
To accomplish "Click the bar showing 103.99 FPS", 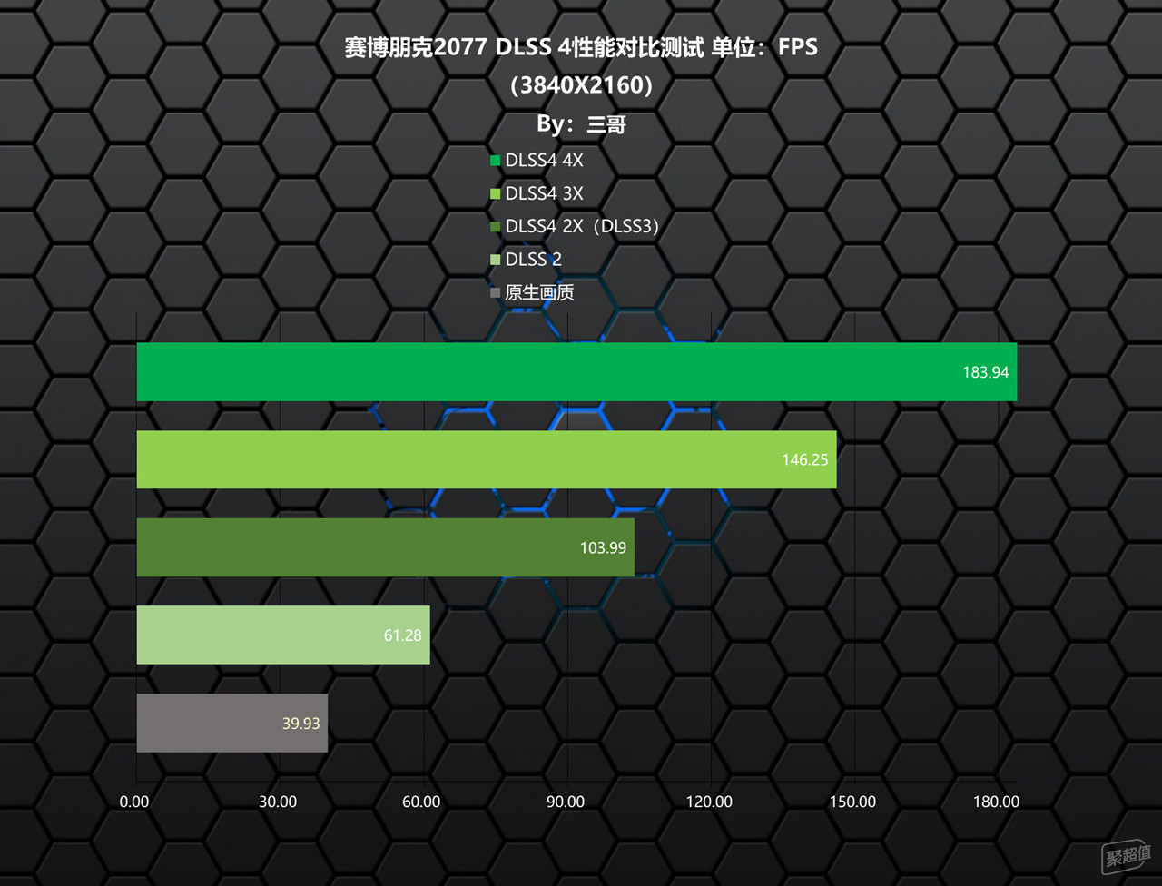I will (x=386, y=547).
